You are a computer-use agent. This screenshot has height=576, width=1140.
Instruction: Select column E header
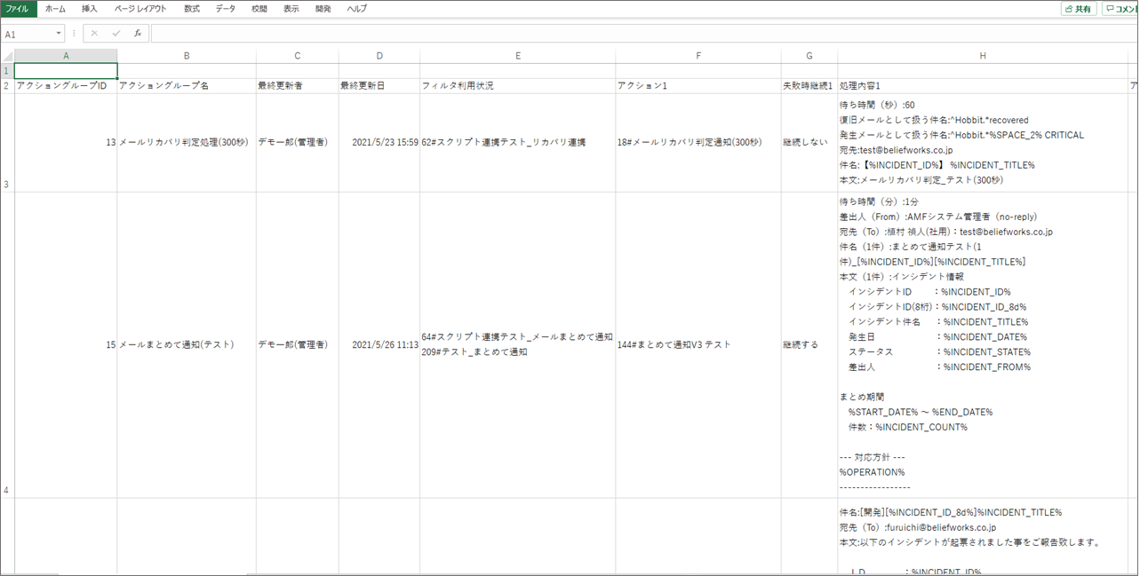(x=517, y=56)
